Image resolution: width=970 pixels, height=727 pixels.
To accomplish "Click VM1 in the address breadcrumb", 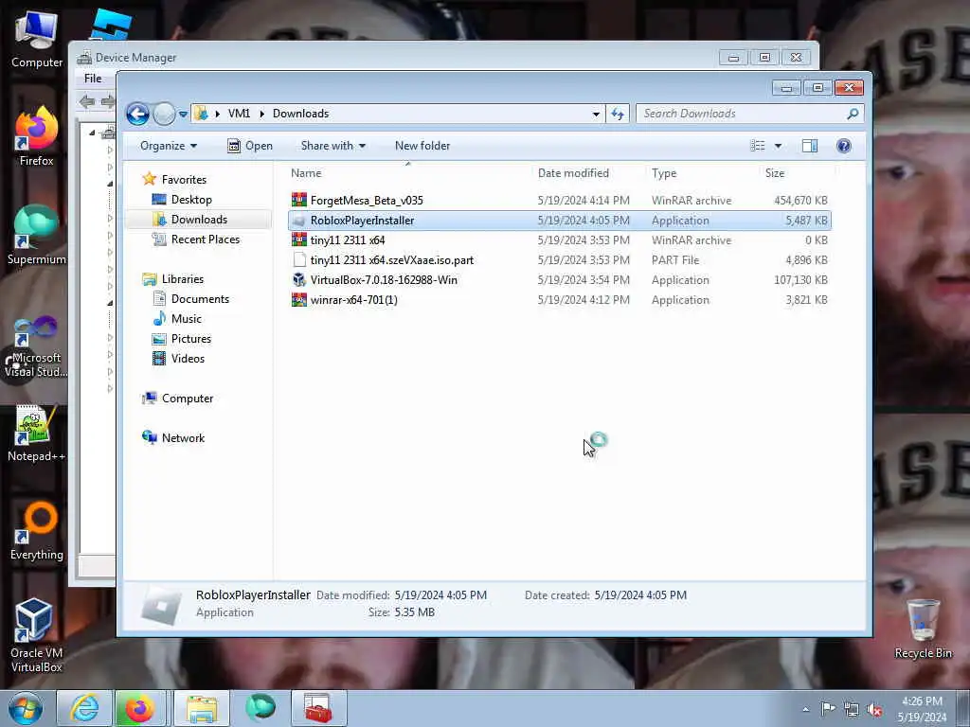I will coord(239,114).
